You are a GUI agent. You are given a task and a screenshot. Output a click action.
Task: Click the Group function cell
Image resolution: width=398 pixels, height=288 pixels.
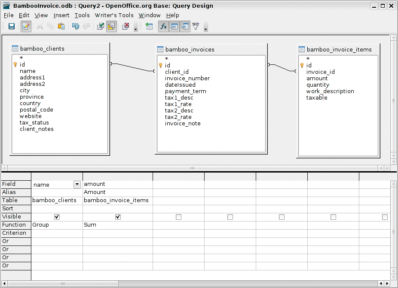57,225
